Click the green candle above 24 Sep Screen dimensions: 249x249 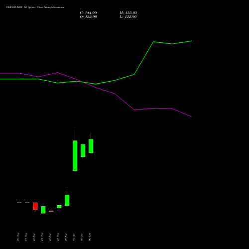tap(43, 210)
